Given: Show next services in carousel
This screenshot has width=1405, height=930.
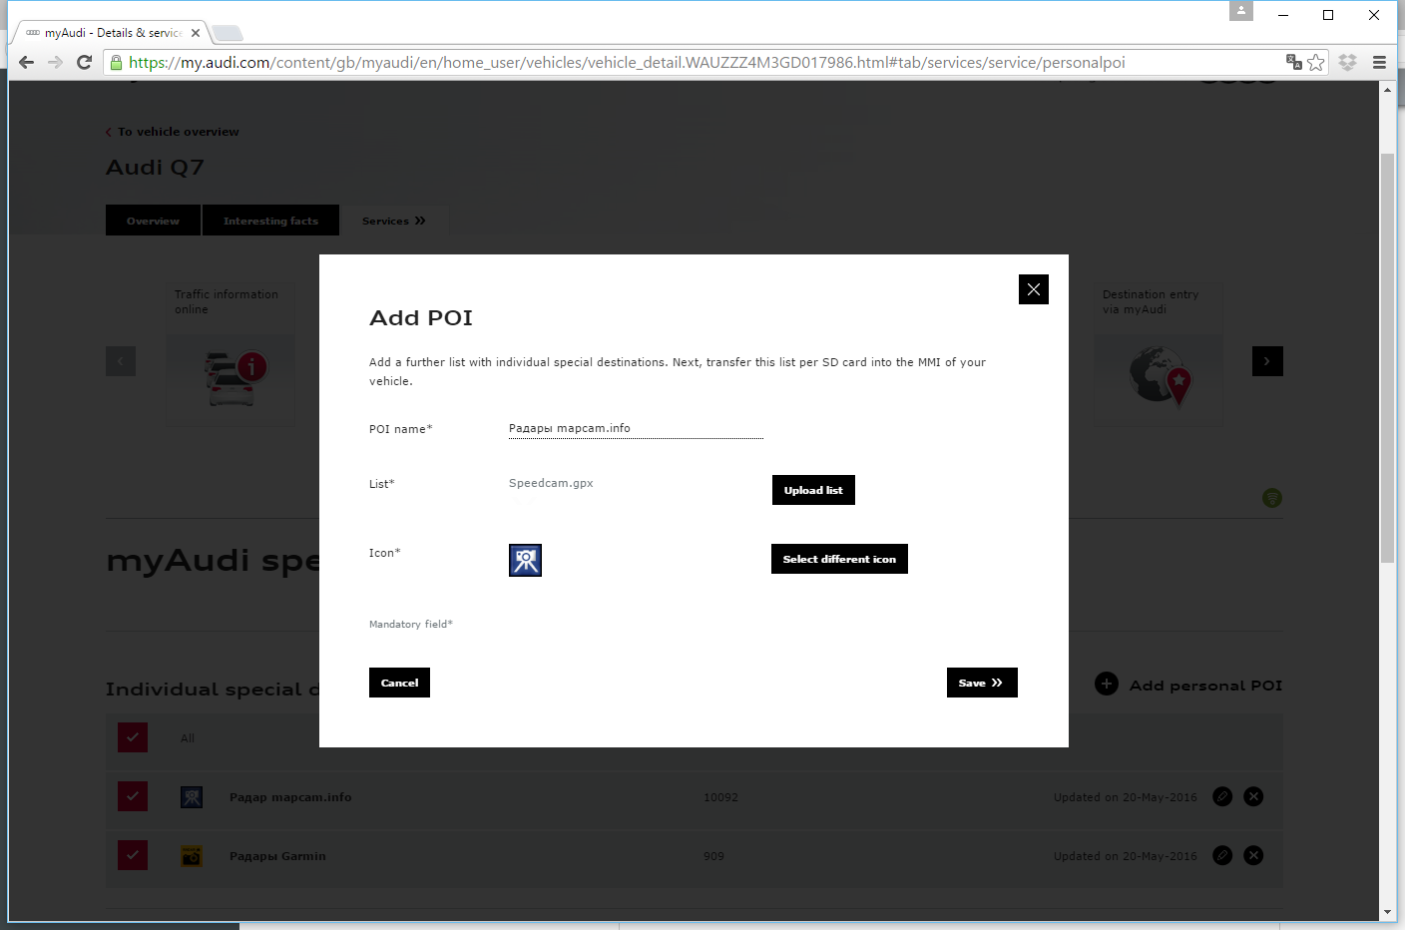Looking at the screenshot, I should tap(1267, 361).
